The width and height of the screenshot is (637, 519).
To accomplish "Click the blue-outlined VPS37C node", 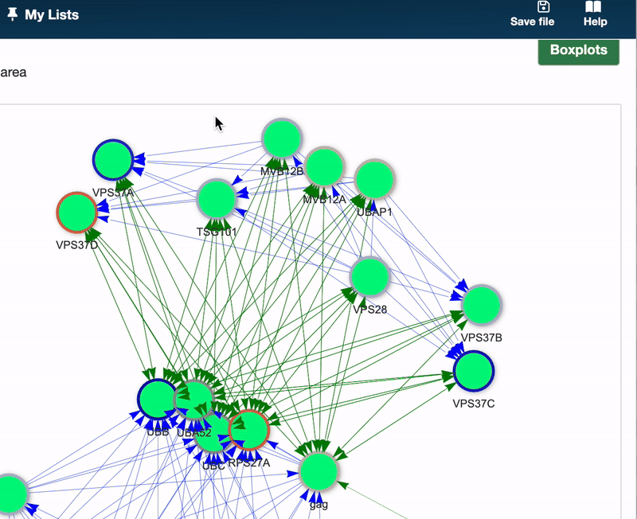I will (474, 371).
